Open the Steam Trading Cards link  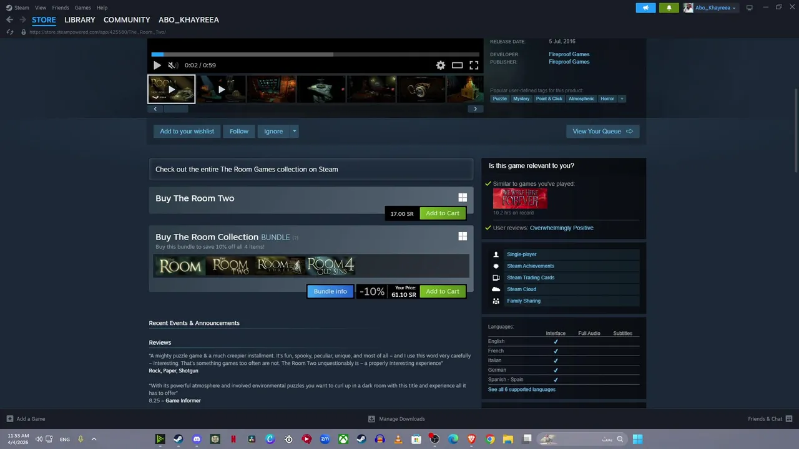tap(530, 278)
